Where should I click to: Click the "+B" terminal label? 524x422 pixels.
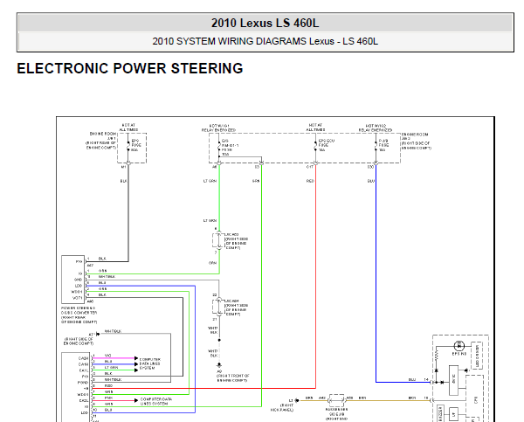click(x=86, y=389)
